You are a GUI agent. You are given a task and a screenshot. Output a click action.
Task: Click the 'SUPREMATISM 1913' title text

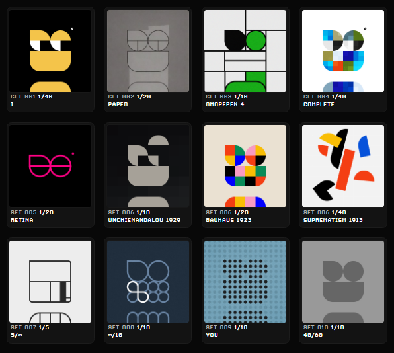click(333, 220)
